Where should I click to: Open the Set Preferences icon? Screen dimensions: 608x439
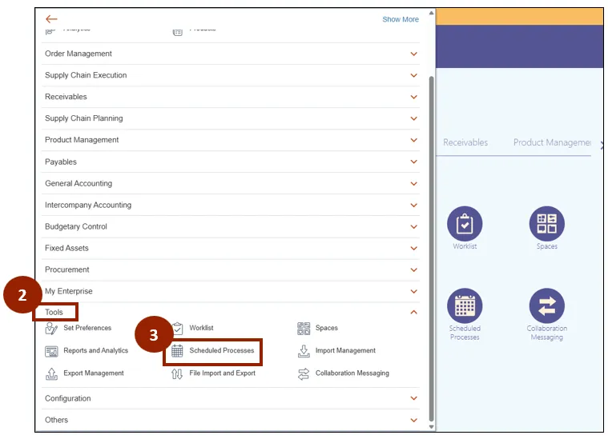pos(51,329)
